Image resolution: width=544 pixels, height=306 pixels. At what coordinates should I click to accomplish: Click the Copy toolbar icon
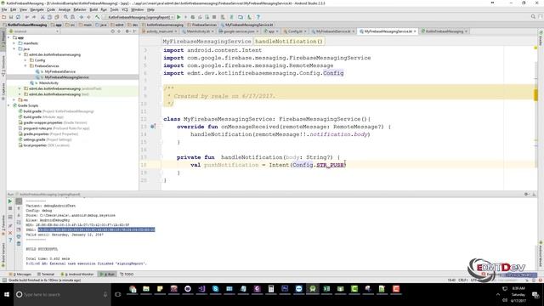pyautogui.click(x=49, y=17)
